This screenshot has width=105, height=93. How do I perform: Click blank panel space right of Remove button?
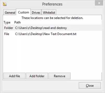(x=86, y=76)
